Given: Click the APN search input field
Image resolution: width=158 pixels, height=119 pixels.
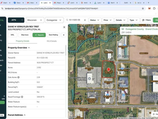Looking at the screenshot, I should point(76,20).
